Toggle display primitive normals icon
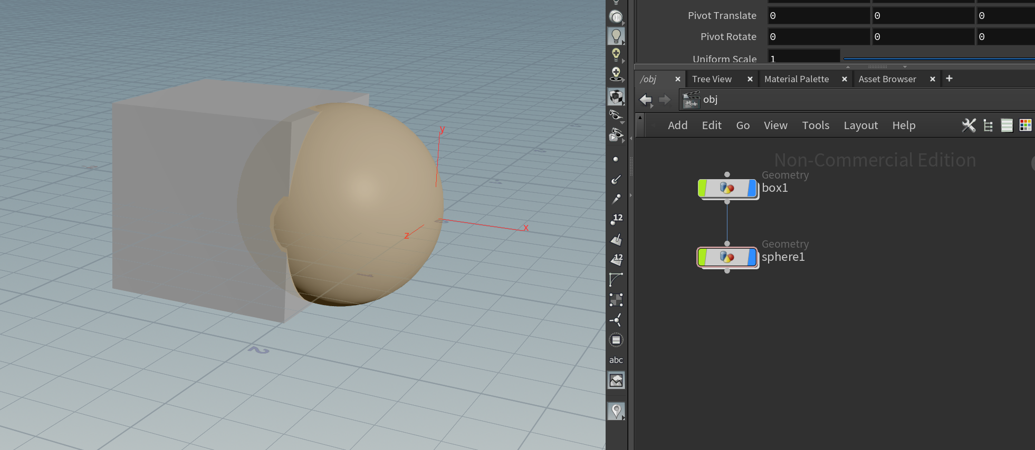 click(616, 240)
